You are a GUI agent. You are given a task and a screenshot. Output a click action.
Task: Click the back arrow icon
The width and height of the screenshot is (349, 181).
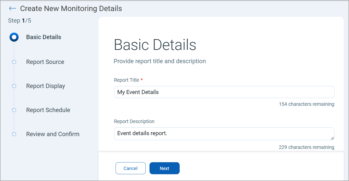pos(12,9)
